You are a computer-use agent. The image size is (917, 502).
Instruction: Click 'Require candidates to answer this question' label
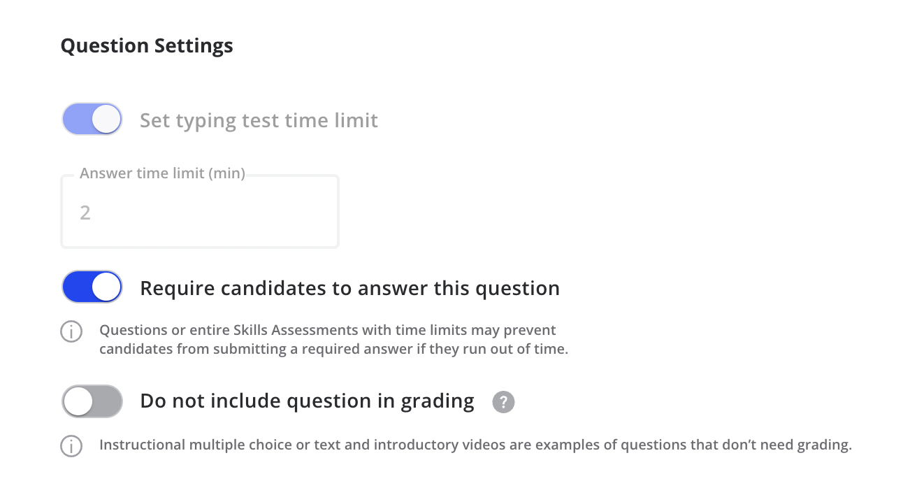point(349,288)
